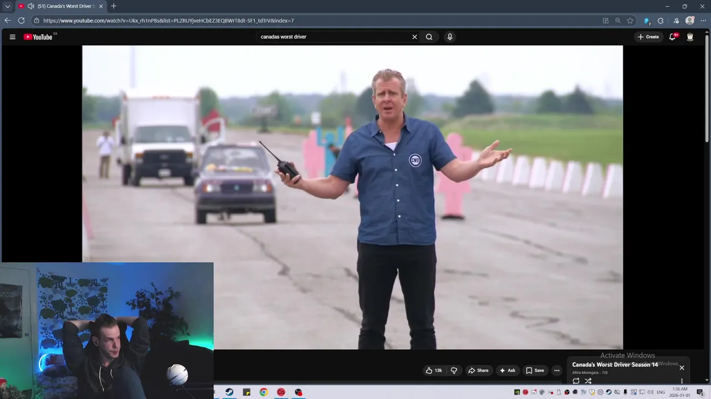Image resolution: width=711 pixels, height=399 pixels.
Task: Share the video
Action: coord(478,370)
